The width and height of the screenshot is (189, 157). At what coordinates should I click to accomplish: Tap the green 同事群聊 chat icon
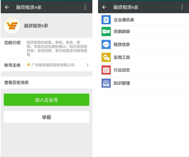coord(106,32)
